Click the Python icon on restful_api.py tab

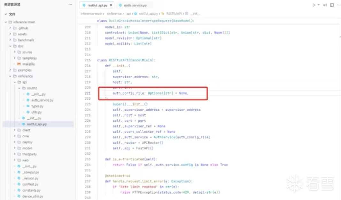point(84,5)
